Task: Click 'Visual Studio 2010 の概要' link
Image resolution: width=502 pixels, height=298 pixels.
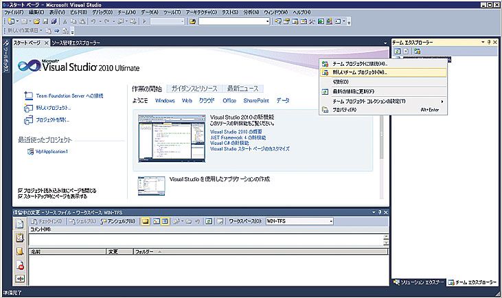Action: pos(236,132)
